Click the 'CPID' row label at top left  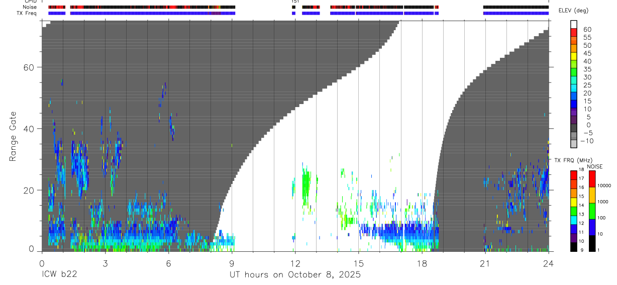[x=31, y=2]
